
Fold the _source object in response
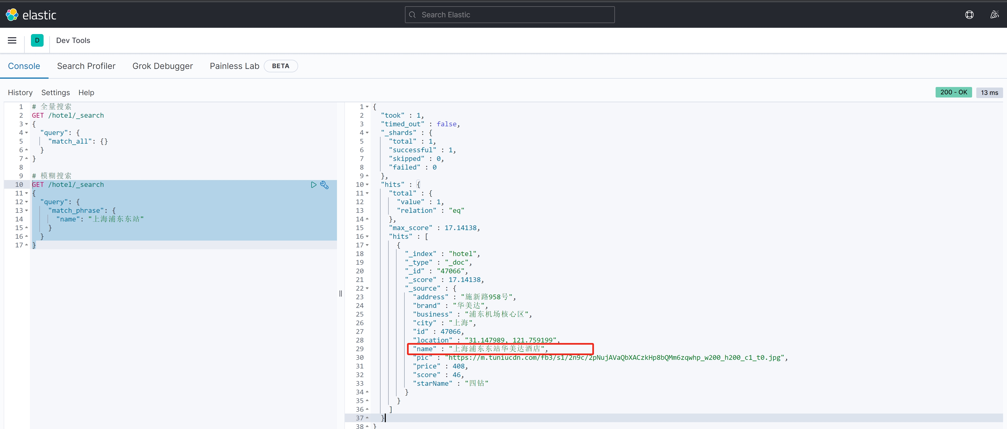pyautogui.click(x=367, y=289)
